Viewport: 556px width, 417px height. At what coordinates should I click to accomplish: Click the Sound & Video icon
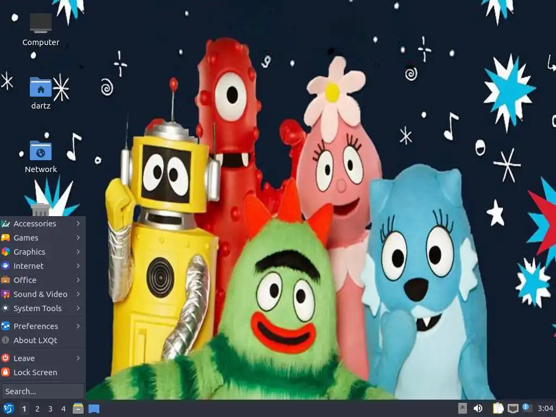[5, 294]
